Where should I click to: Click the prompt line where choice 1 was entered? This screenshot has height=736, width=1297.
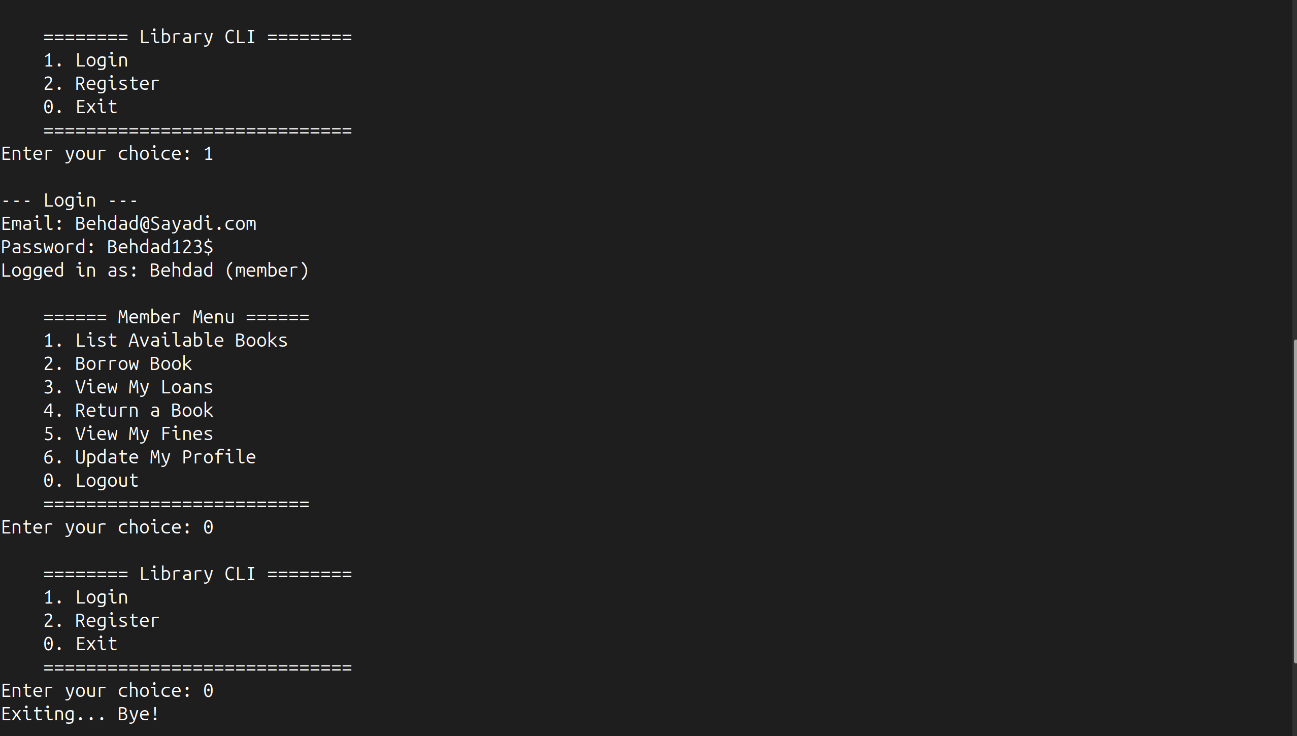pyautogui.click(x=107, y=154)
